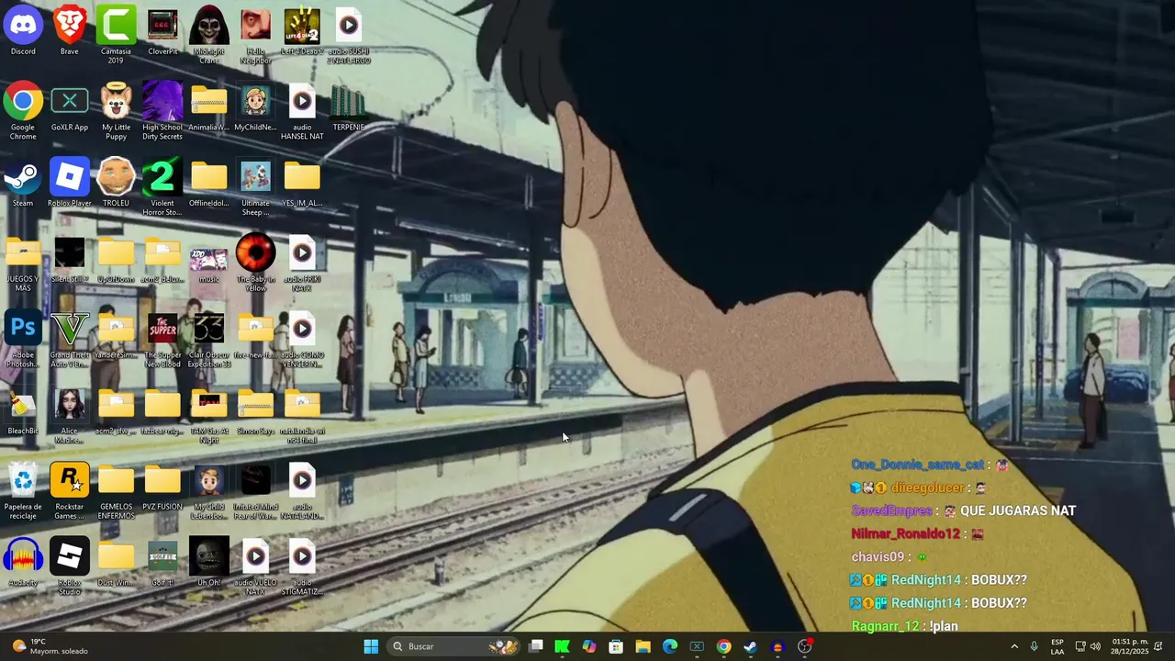This screenshot has width=1175, height=661.
Task: Select the BleachBit shortcut
Action: click(23, 410)
